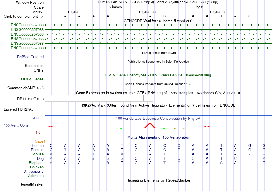Image resolution: width=272 pixels, height=191 pixels.
Task: Click the gray GTEx expression bar
Action: click(x=143, y=98)
